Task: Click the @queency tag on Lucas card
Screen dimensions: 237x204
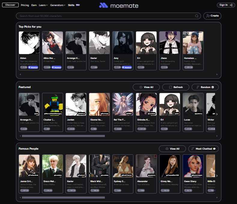Action: point(199,114)
